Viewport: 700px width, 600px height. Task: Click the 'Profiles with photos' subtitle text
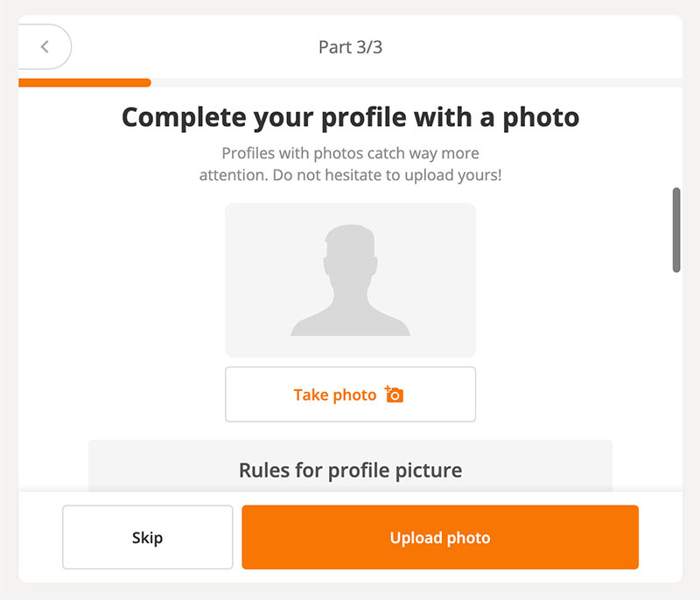(x=350, y=153)
